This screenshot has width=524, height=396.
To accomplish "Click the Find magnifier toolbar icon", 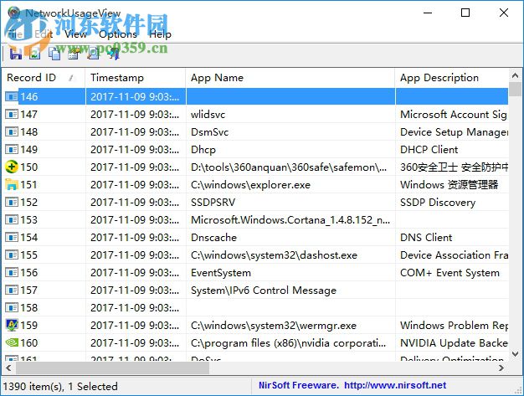I will click(93, 54).
